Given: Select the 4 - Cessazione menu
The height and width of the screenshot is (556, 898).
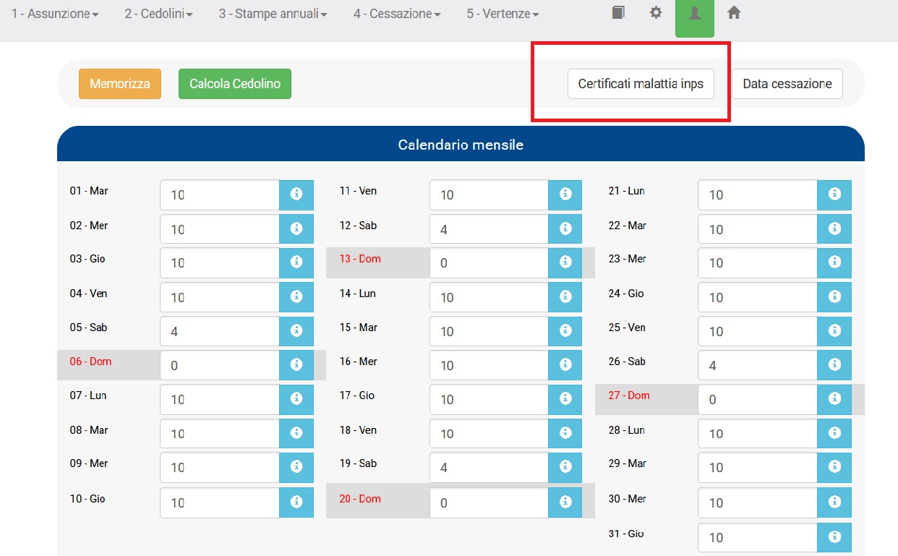Looking at the screenshot, I should coord(396,12).
